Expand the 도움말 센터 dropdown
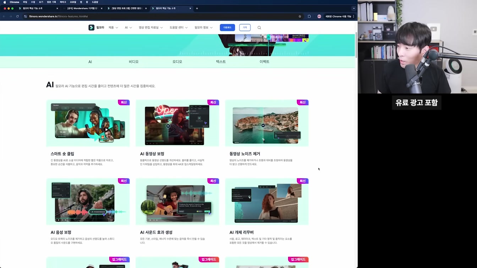 (179, 27)
